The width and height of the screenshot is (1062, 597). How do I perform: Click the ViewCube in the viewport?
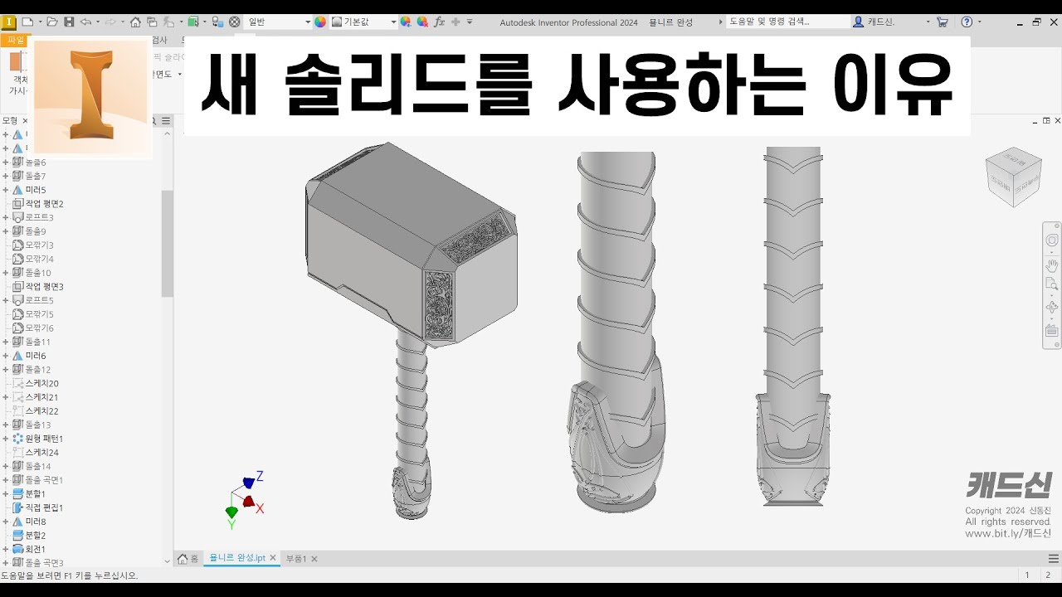(1013, 177)
